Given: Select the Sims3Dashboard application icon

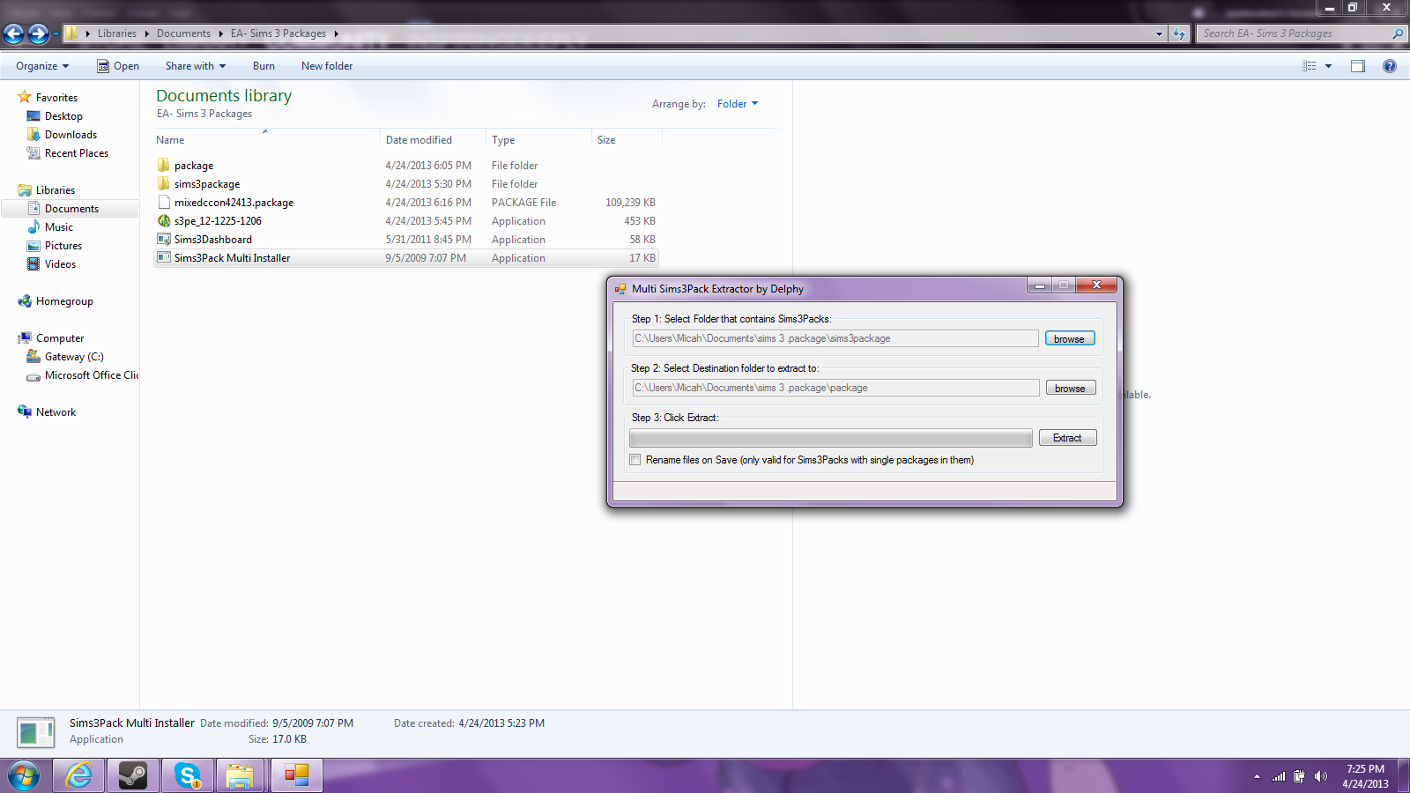Looking at the screenshot, I should [164, 239].
